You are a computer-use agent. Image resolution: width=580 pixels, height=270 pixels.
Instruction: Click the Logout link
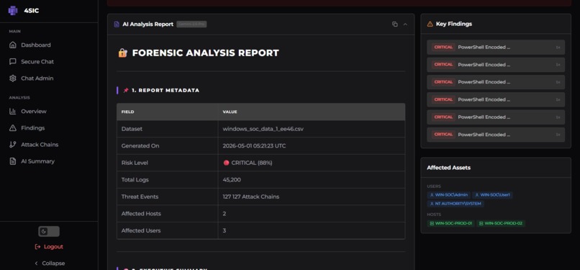coord(49,247)
